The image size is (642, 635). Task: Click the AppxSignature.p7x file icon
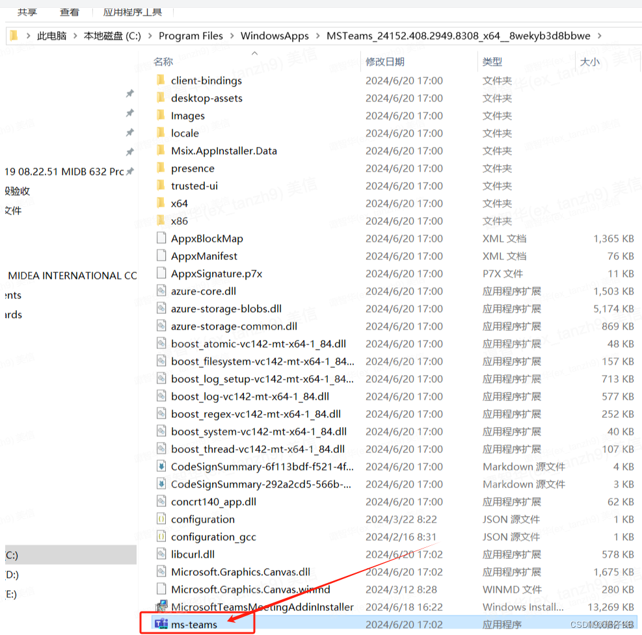161,274
